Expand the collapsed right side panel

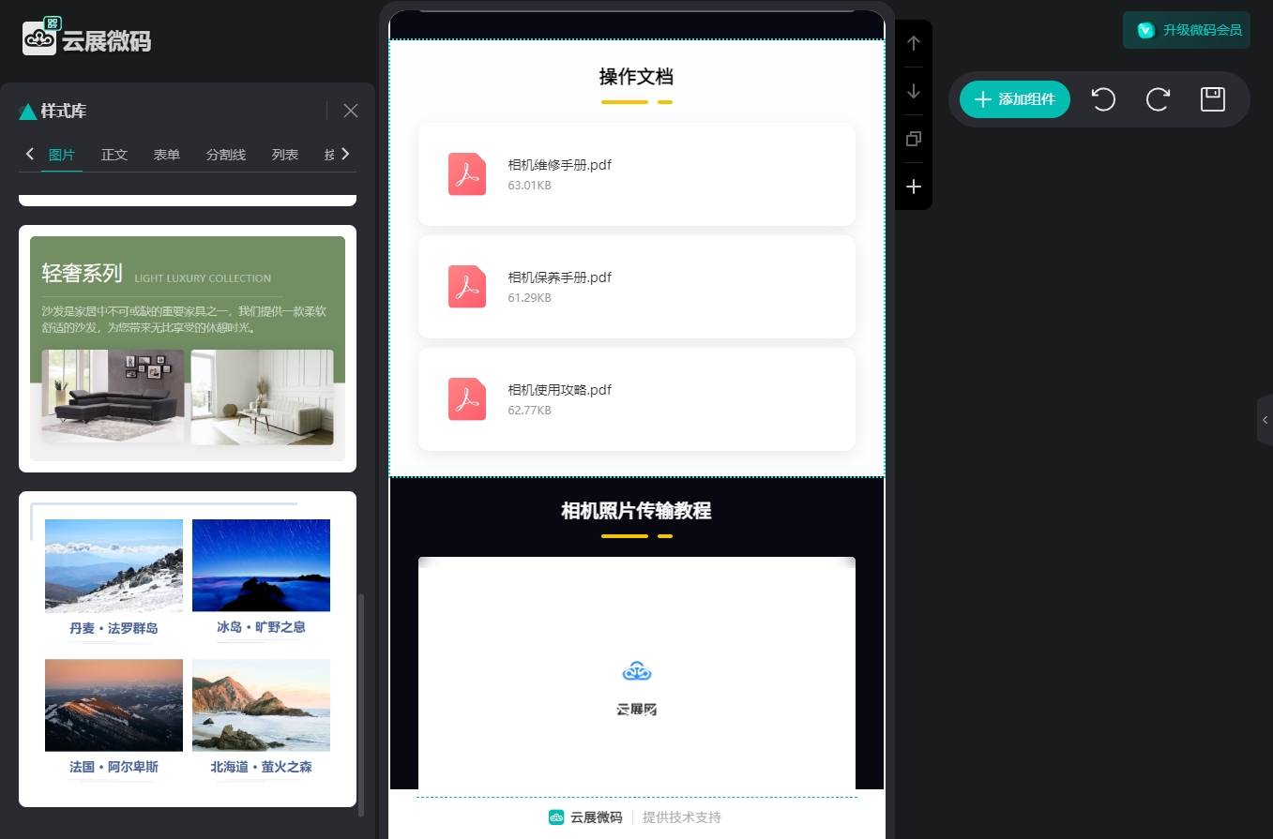1265,420
